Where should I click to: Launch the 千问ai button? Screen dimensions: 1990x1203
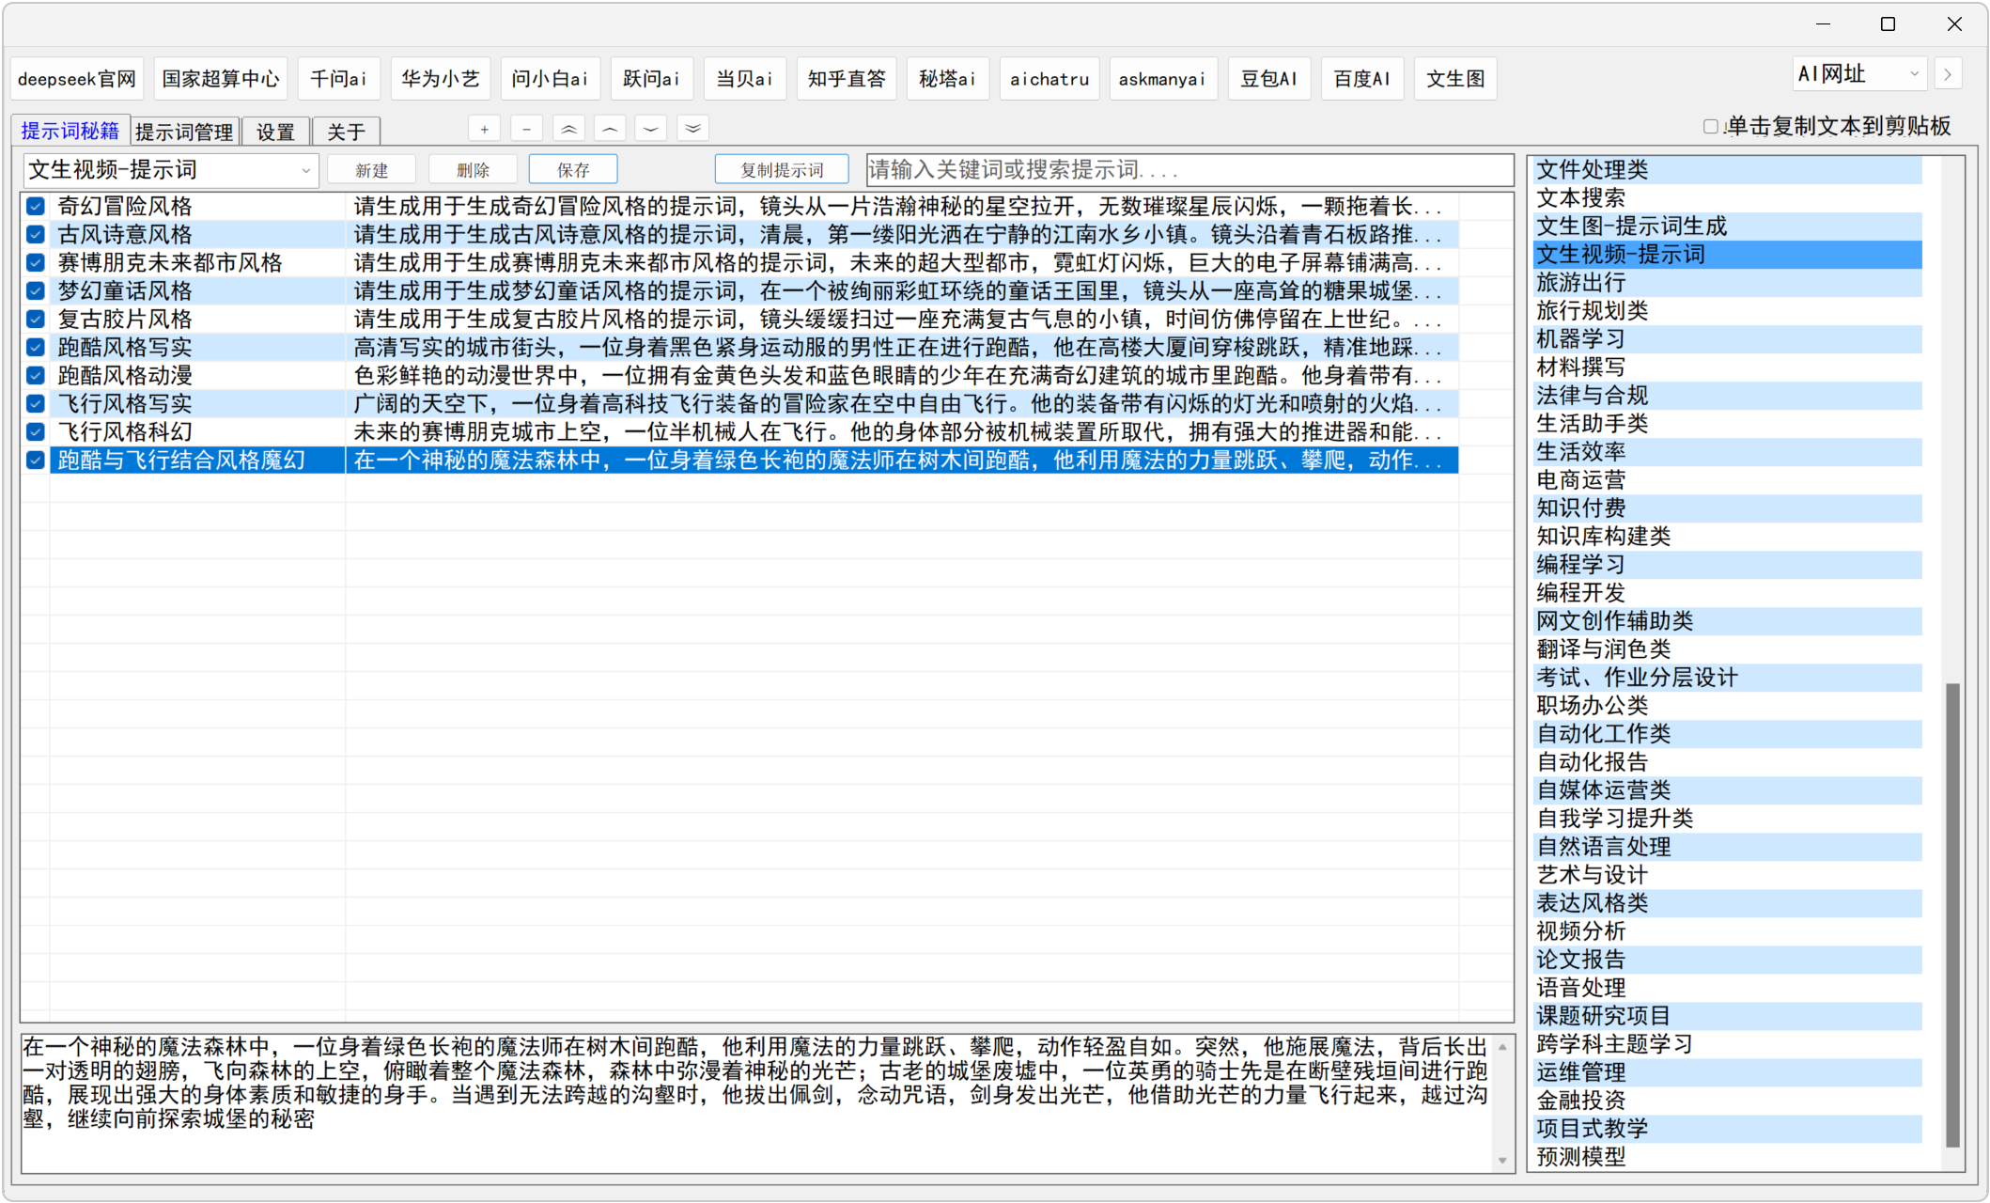[338, 79]
